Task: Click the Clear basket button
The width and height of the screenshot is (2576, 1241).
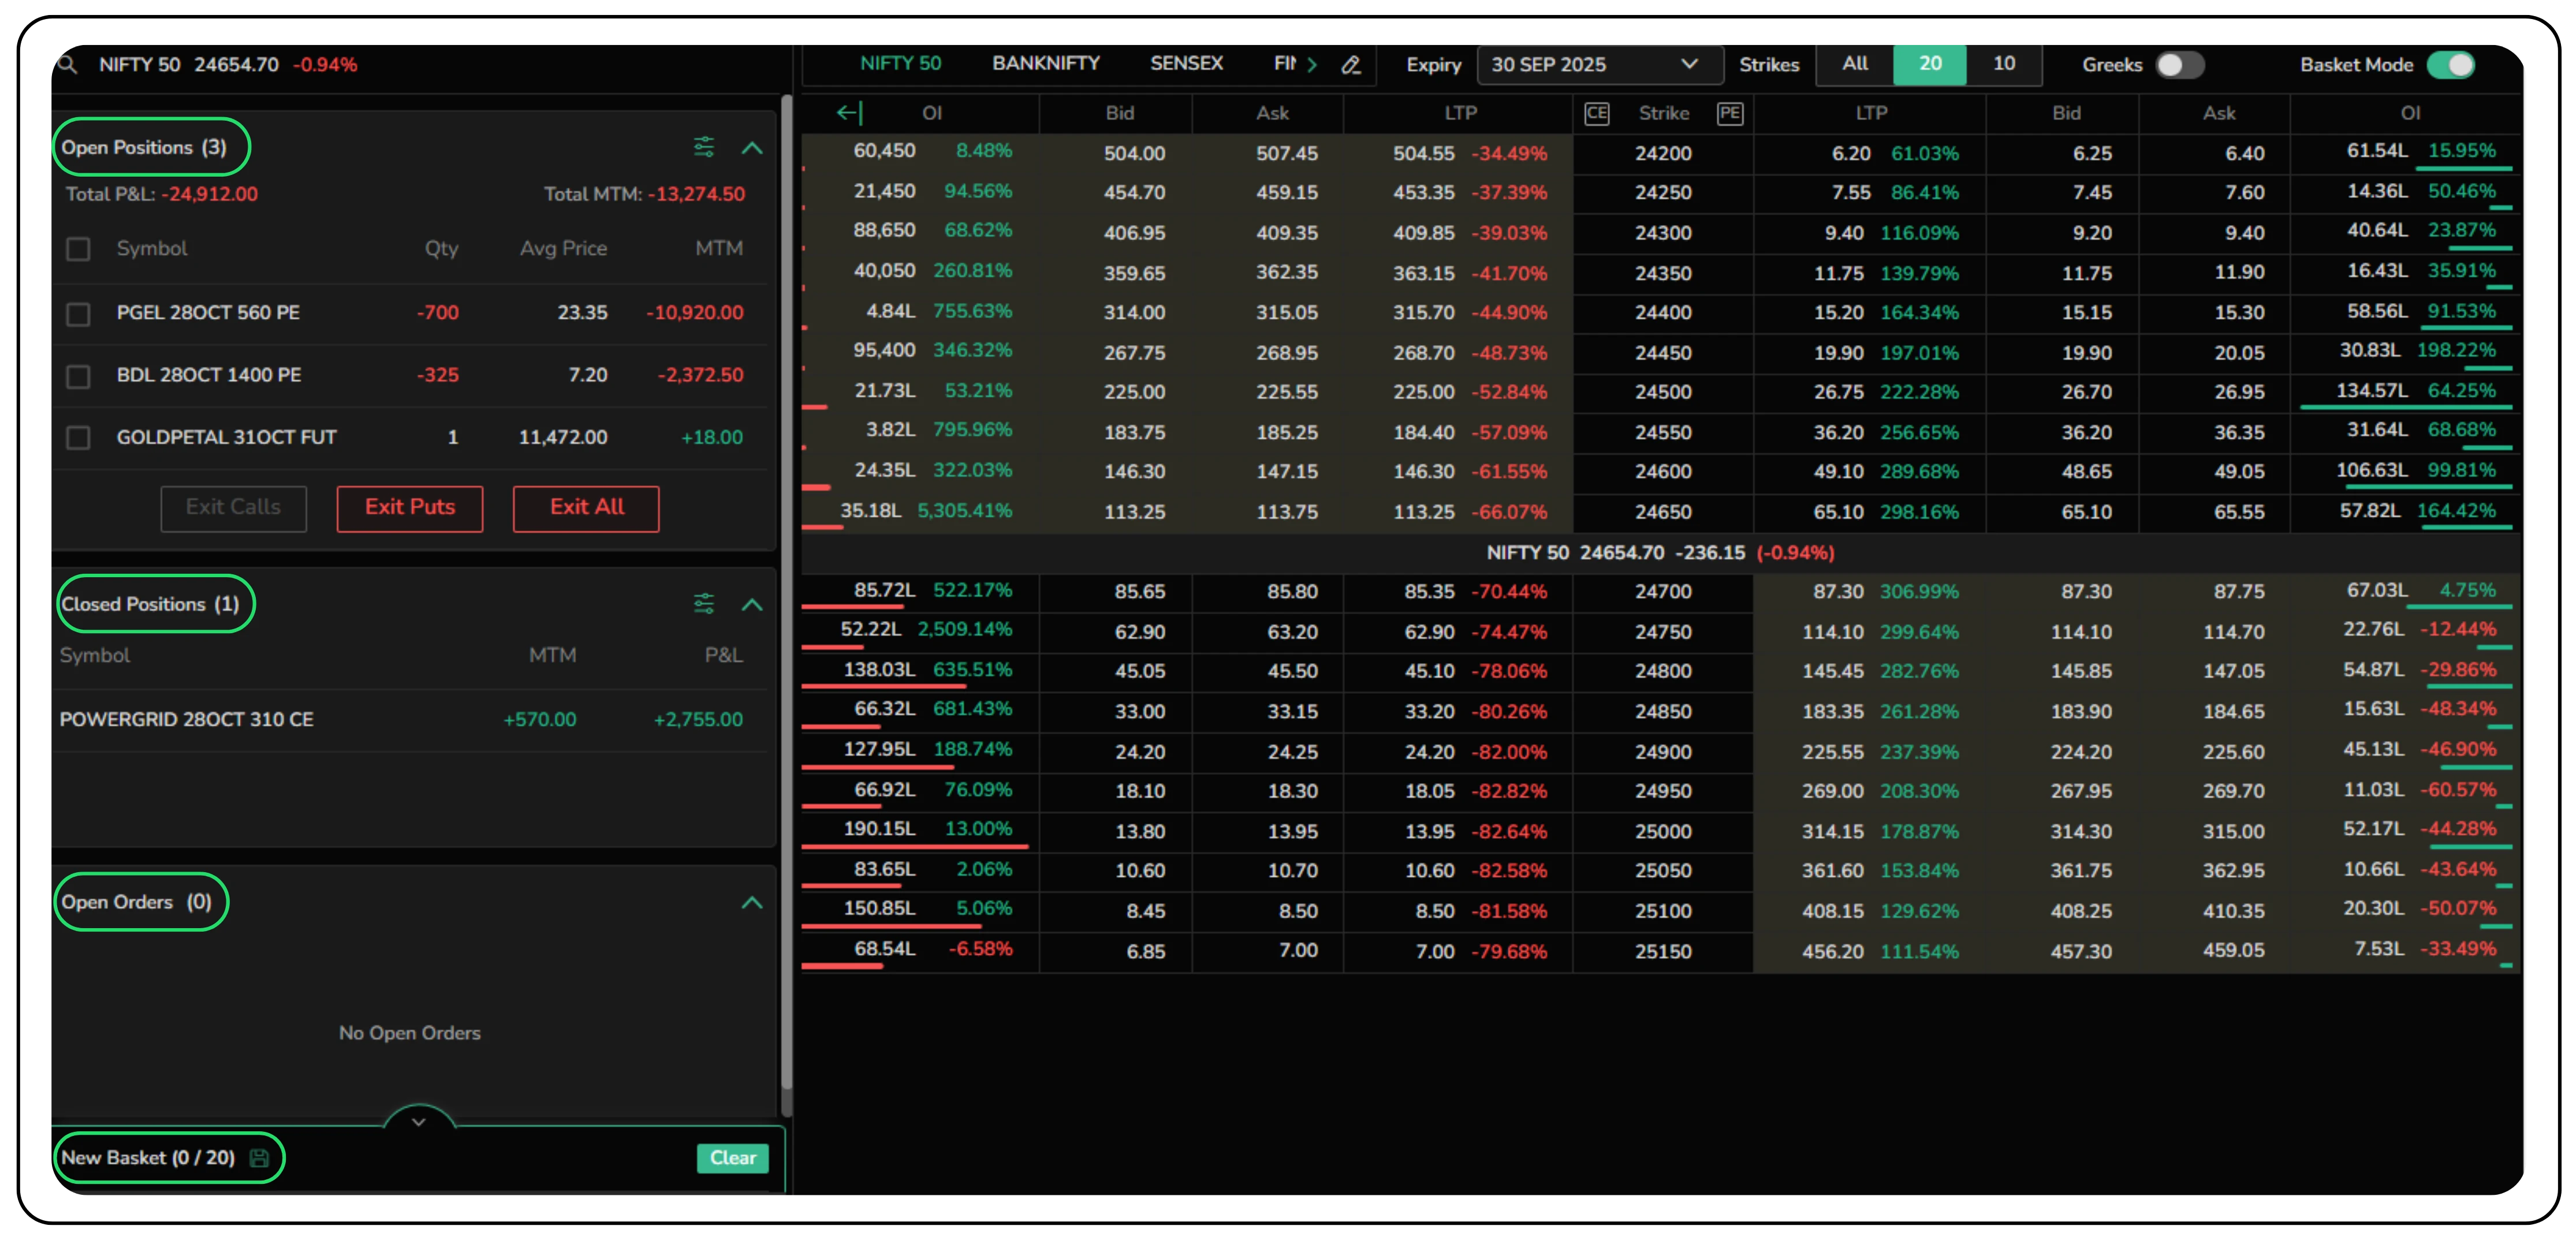Action: click(732, 1158)
